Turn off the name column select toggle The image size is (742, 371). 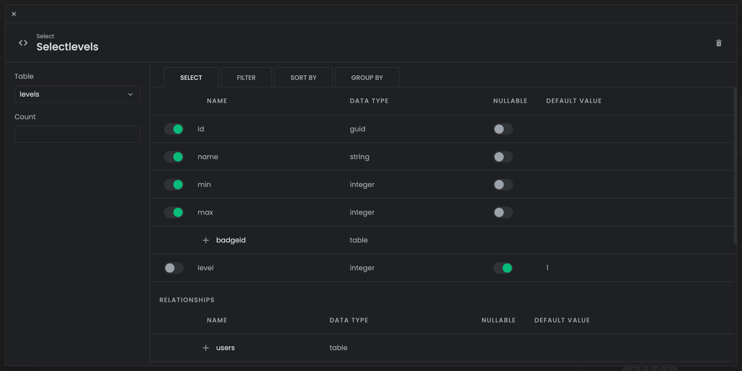click(x=174, y=157)
